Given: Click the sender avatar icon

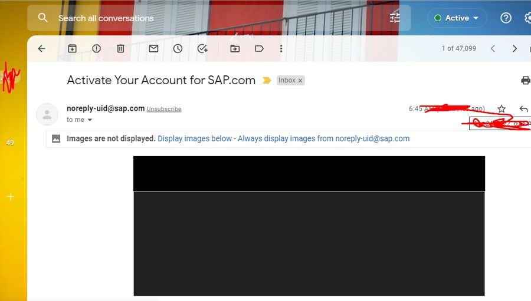Looking at the screenshot, I should click(47, 114).
